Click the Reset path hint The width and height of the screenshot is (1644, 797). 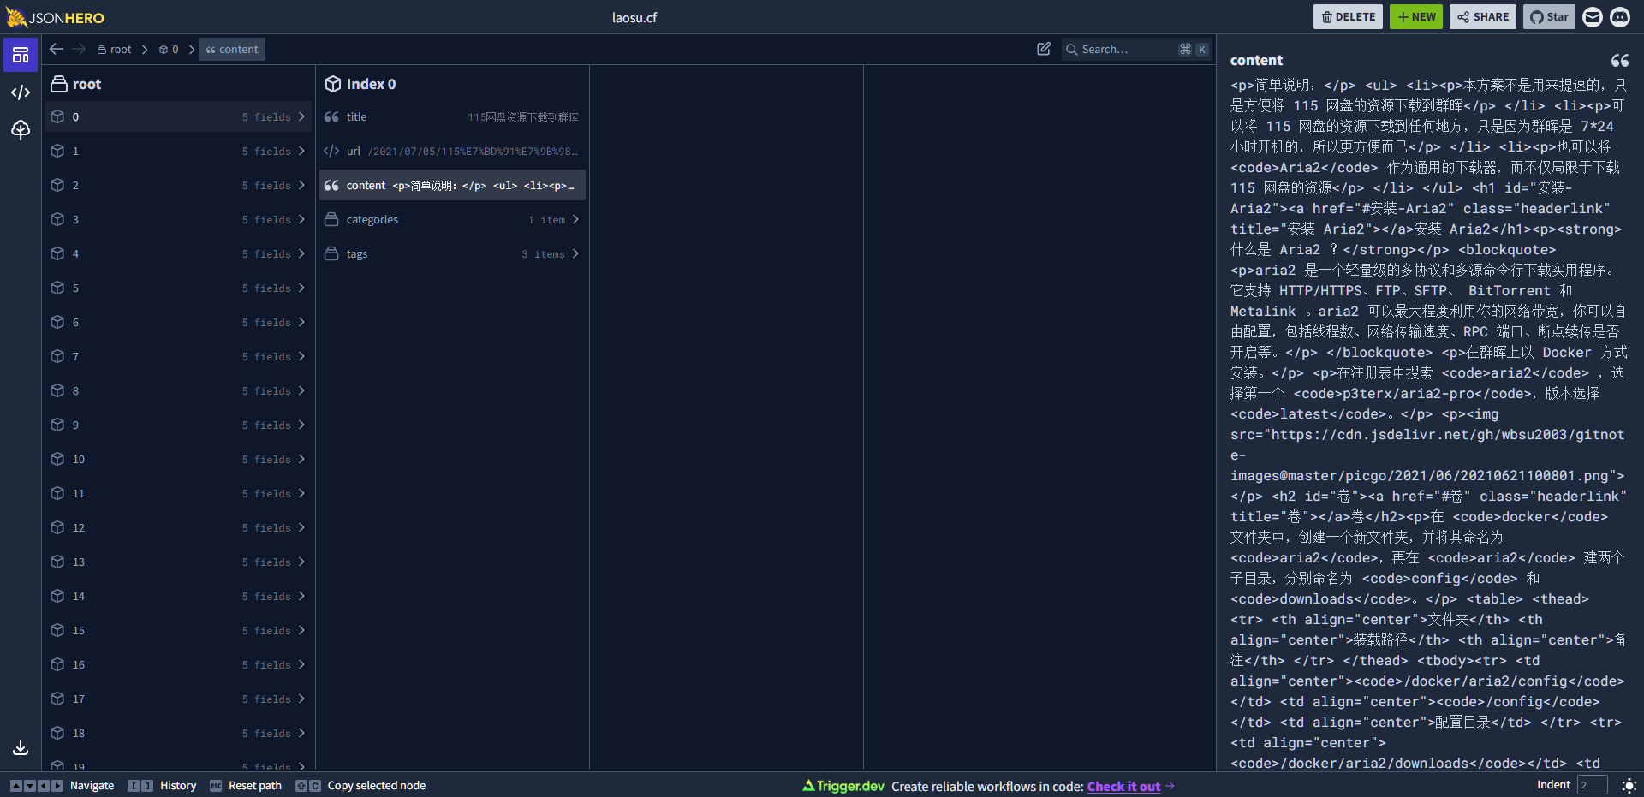246,785
